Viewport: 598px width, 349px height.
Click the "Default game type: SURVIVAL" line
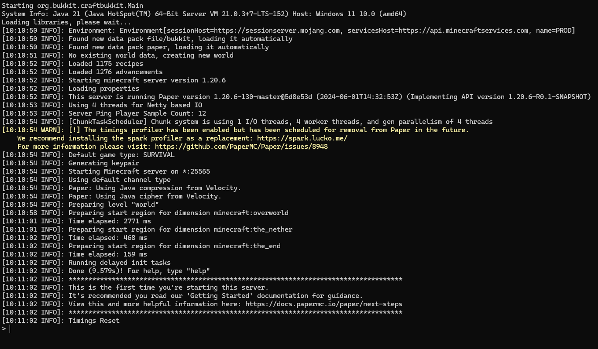pos(121,155)
